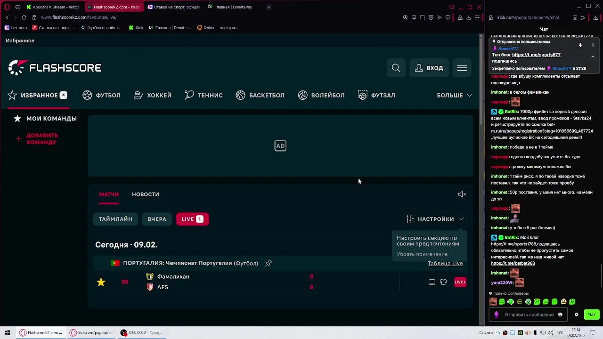
Task: Dismiss the tip via Убрать примечание
Action: tap(422, 254)
